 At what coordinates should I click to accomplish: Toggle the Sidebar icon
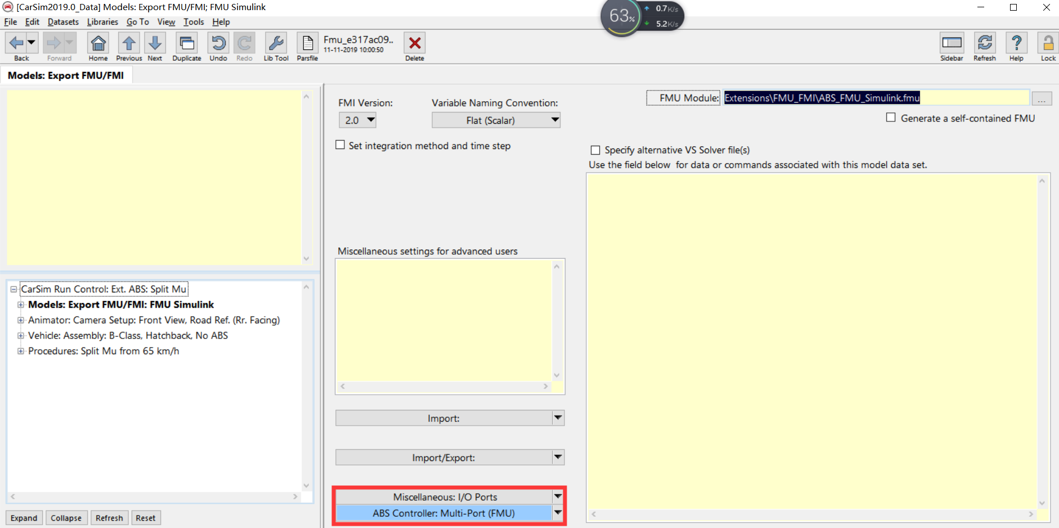[952, 43]
